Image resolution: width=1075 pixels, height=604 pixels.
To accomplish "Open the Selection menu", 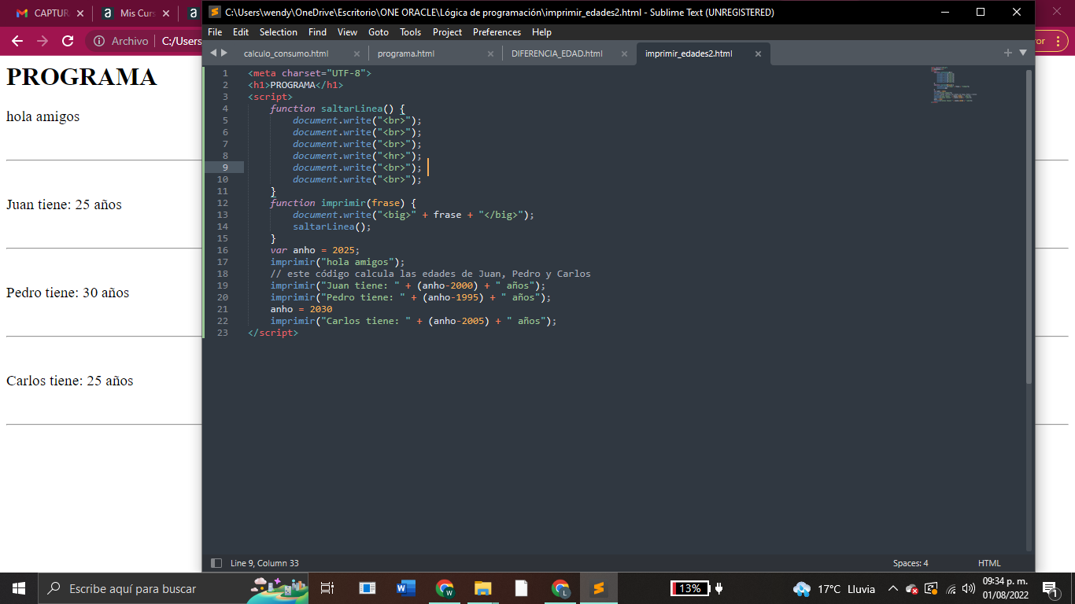I will point(279,32).
